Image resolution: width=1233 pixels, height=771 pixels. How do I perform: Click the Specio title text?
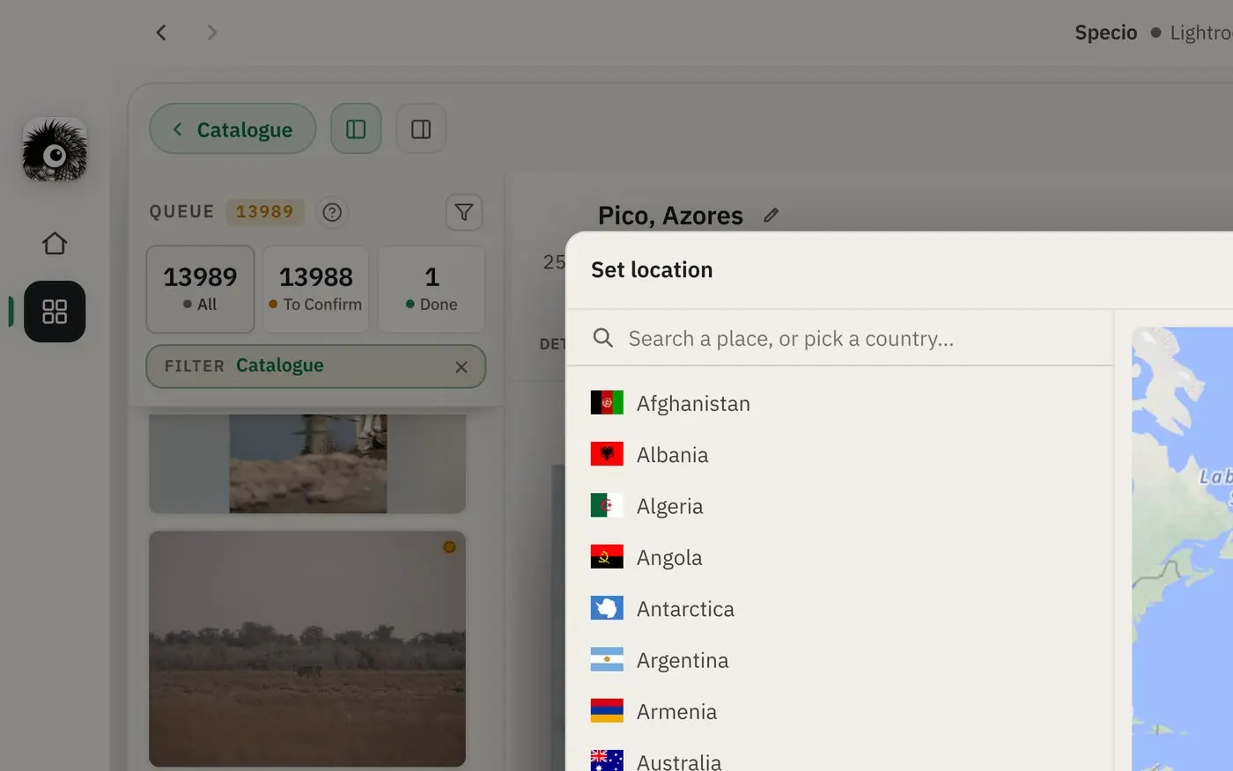[x=1105, y=33]
